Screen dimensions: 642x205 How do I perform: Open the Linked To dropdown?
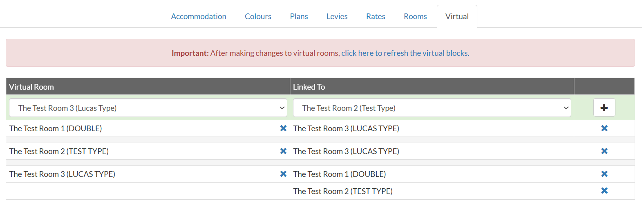(x=432, y=108)
